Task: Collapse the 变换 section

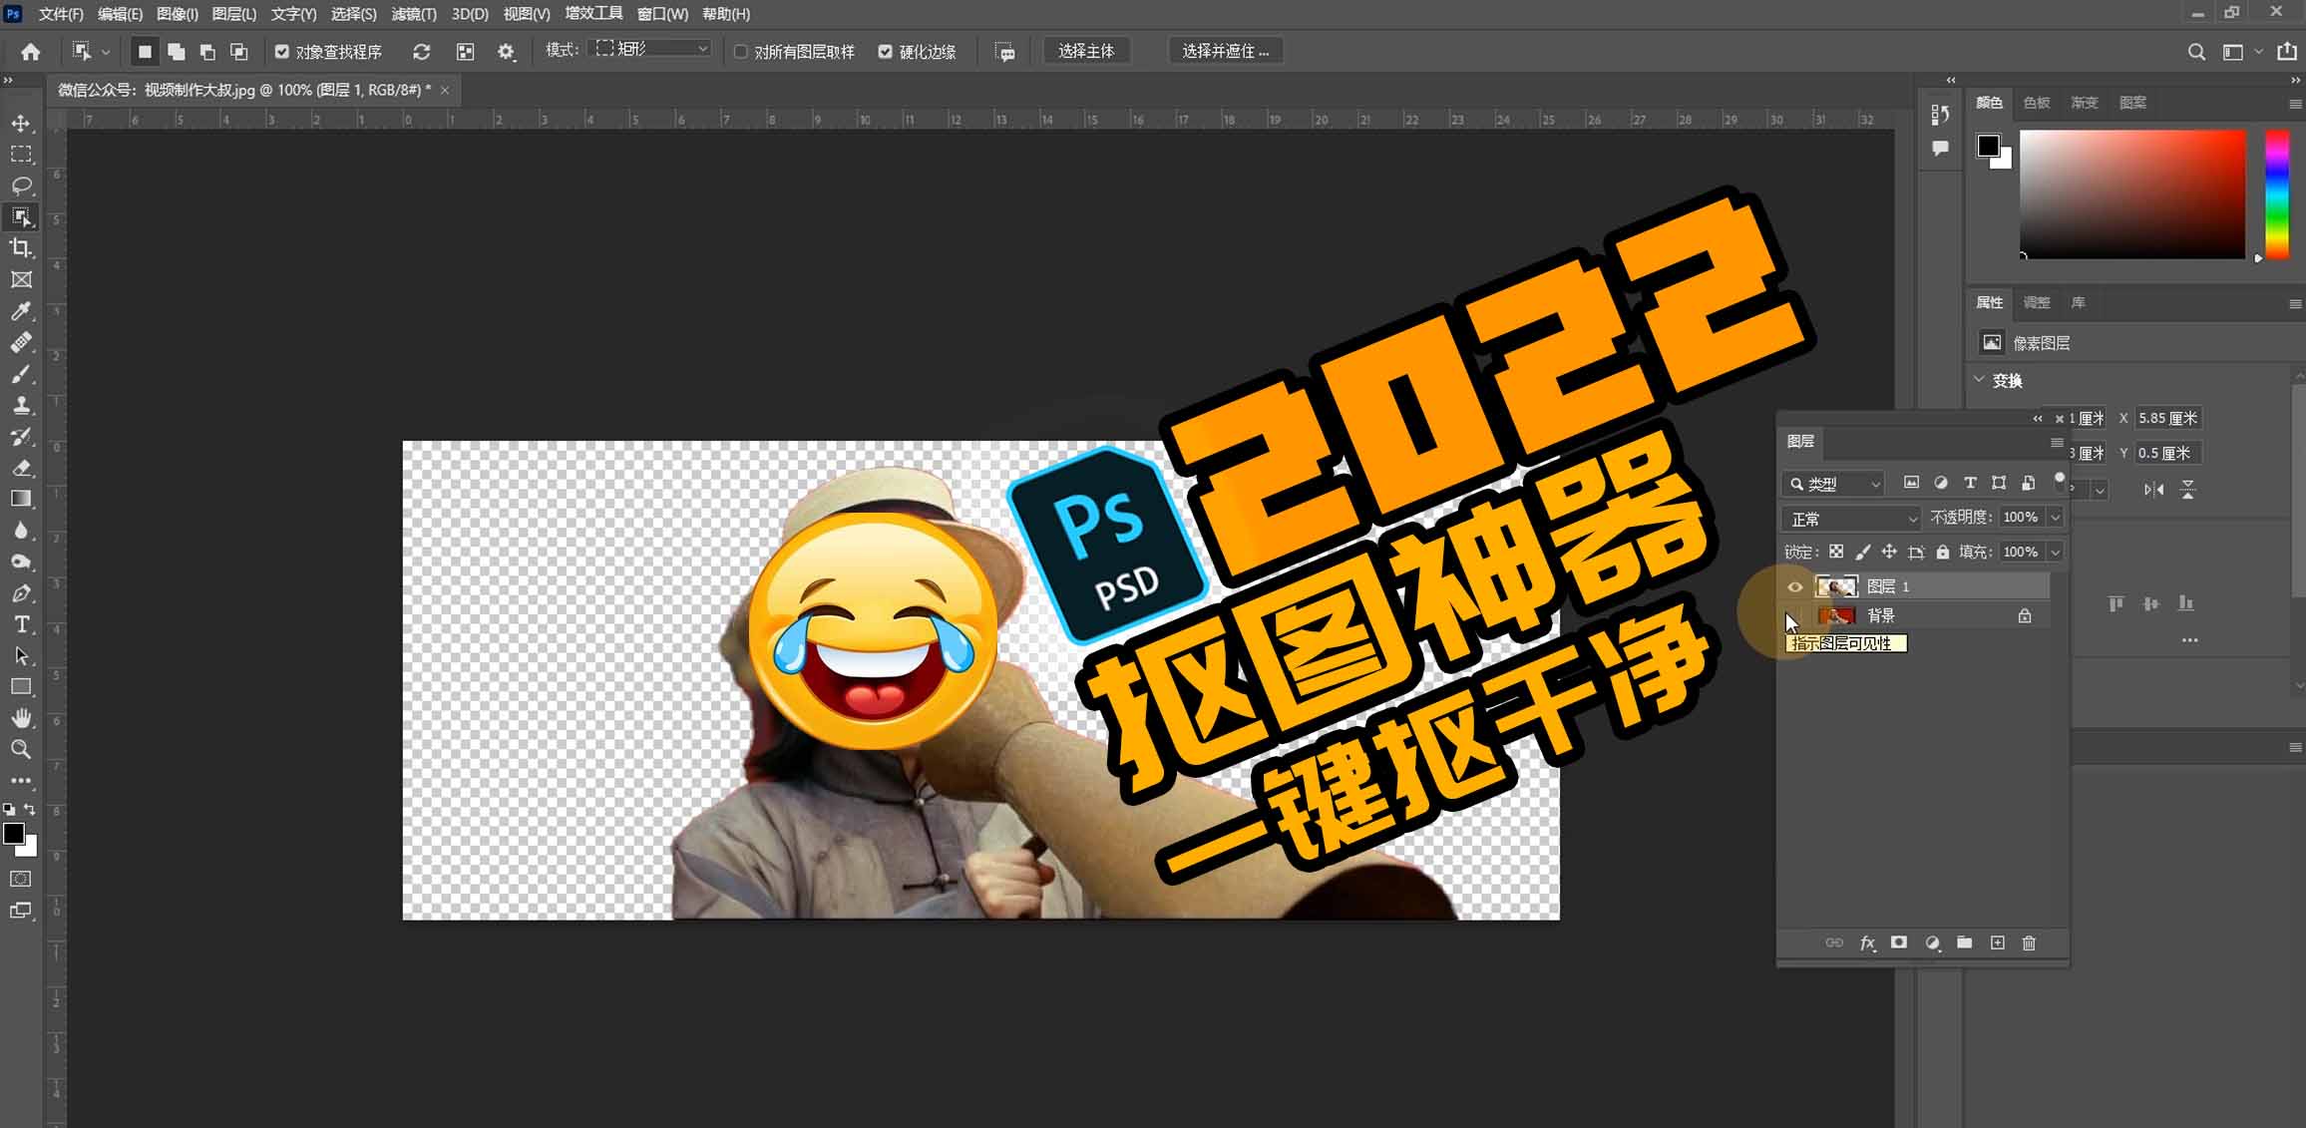Action: click(x=1979, y=380)
